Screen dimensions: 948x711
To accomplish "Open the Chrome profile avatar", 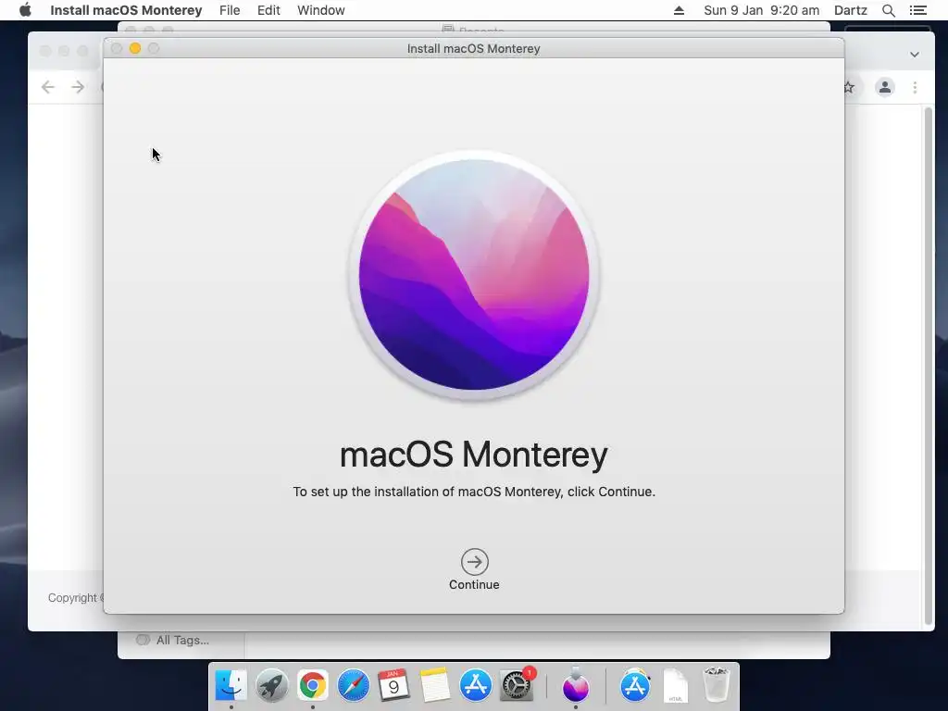I will [x=884, y=87].
